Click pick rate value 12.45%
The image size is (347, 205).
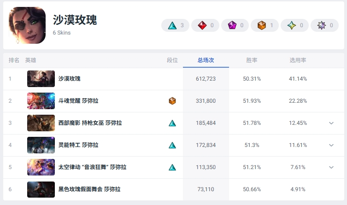coord(298,123)
